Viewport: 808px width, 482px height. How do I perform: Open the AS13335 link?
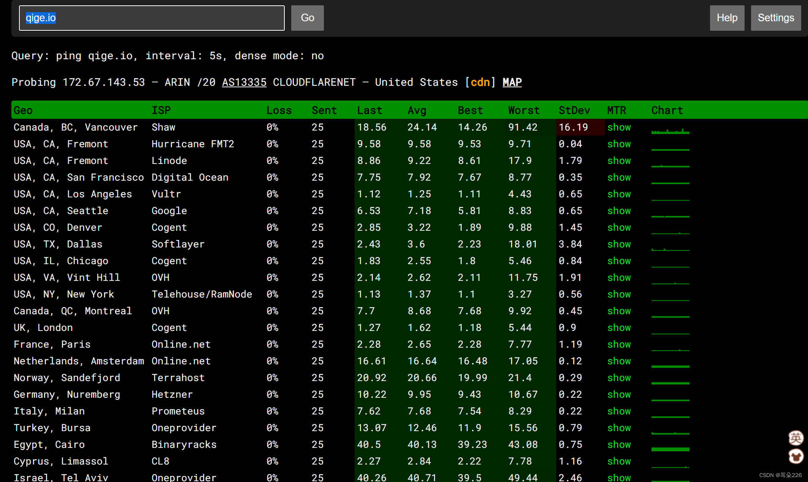(244, 82)
